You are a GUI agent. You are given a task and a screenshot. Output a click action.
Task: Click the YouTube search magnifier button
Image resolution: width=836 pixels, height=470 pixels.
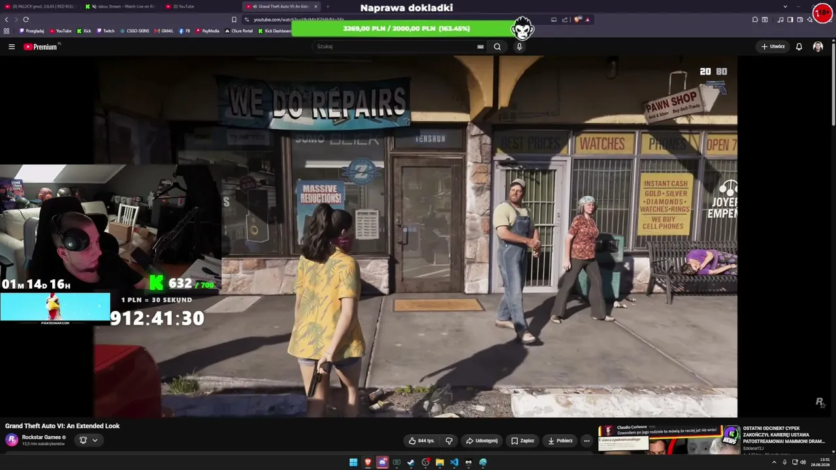[x=497, y=47]
